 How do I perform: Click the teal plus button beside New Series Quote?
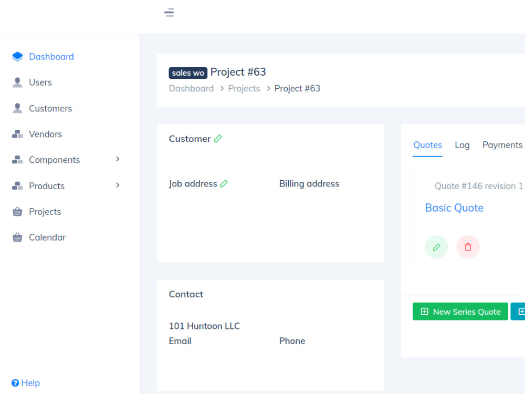pos(518,312)
